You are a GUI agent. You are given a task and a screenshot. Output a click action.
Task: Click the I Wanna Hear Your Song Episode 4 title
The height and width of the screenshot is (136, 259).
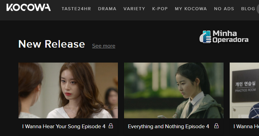coord(64,126)
